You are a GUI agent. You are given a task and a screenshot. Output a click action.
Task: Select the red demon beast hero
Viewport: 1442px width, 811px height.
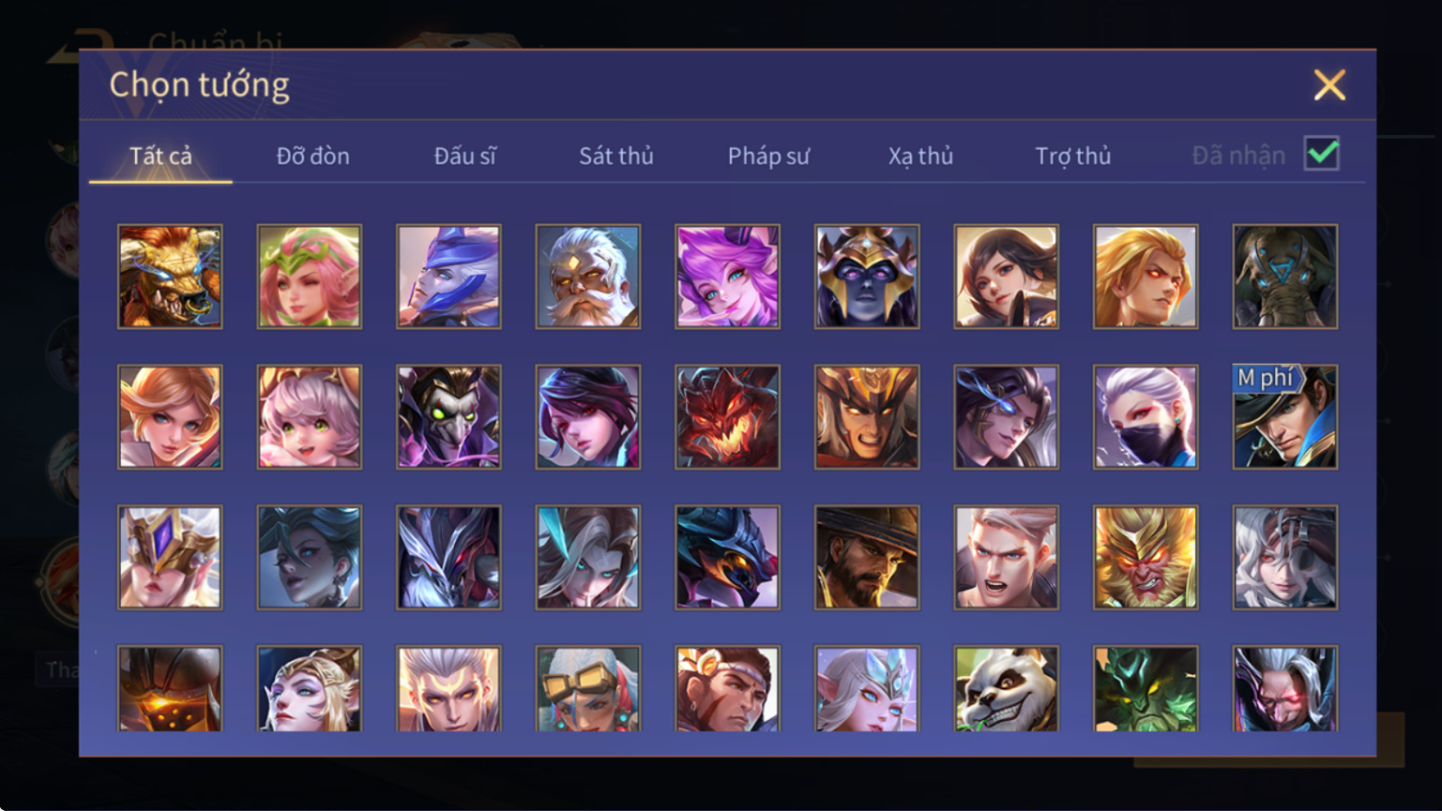click(727, 417)
